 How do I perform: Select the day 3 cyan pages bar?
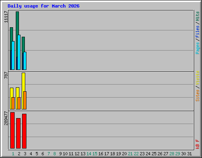25,61
